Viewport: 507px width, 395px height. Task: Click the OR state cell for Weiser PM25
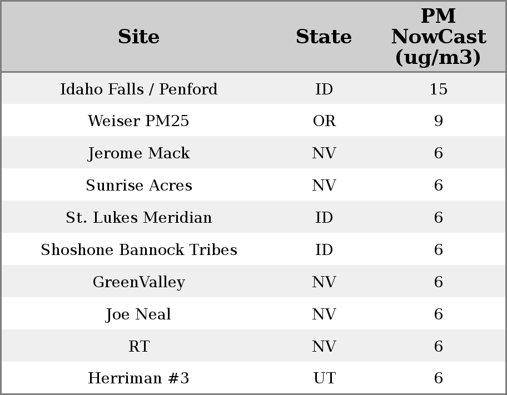tap(324, 121)
